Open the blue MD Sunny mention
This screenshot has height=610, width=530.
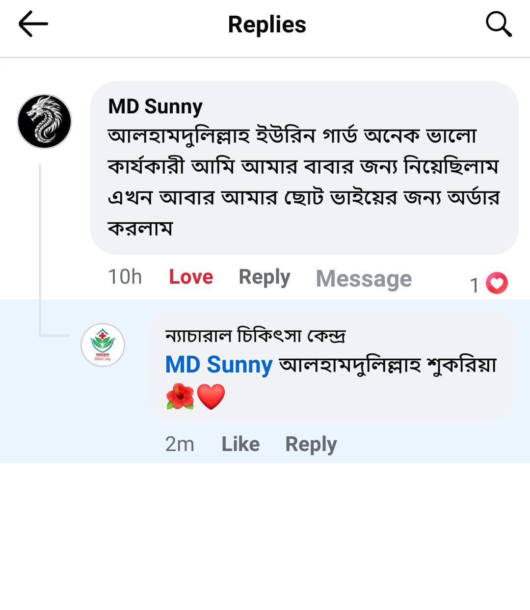218,365
